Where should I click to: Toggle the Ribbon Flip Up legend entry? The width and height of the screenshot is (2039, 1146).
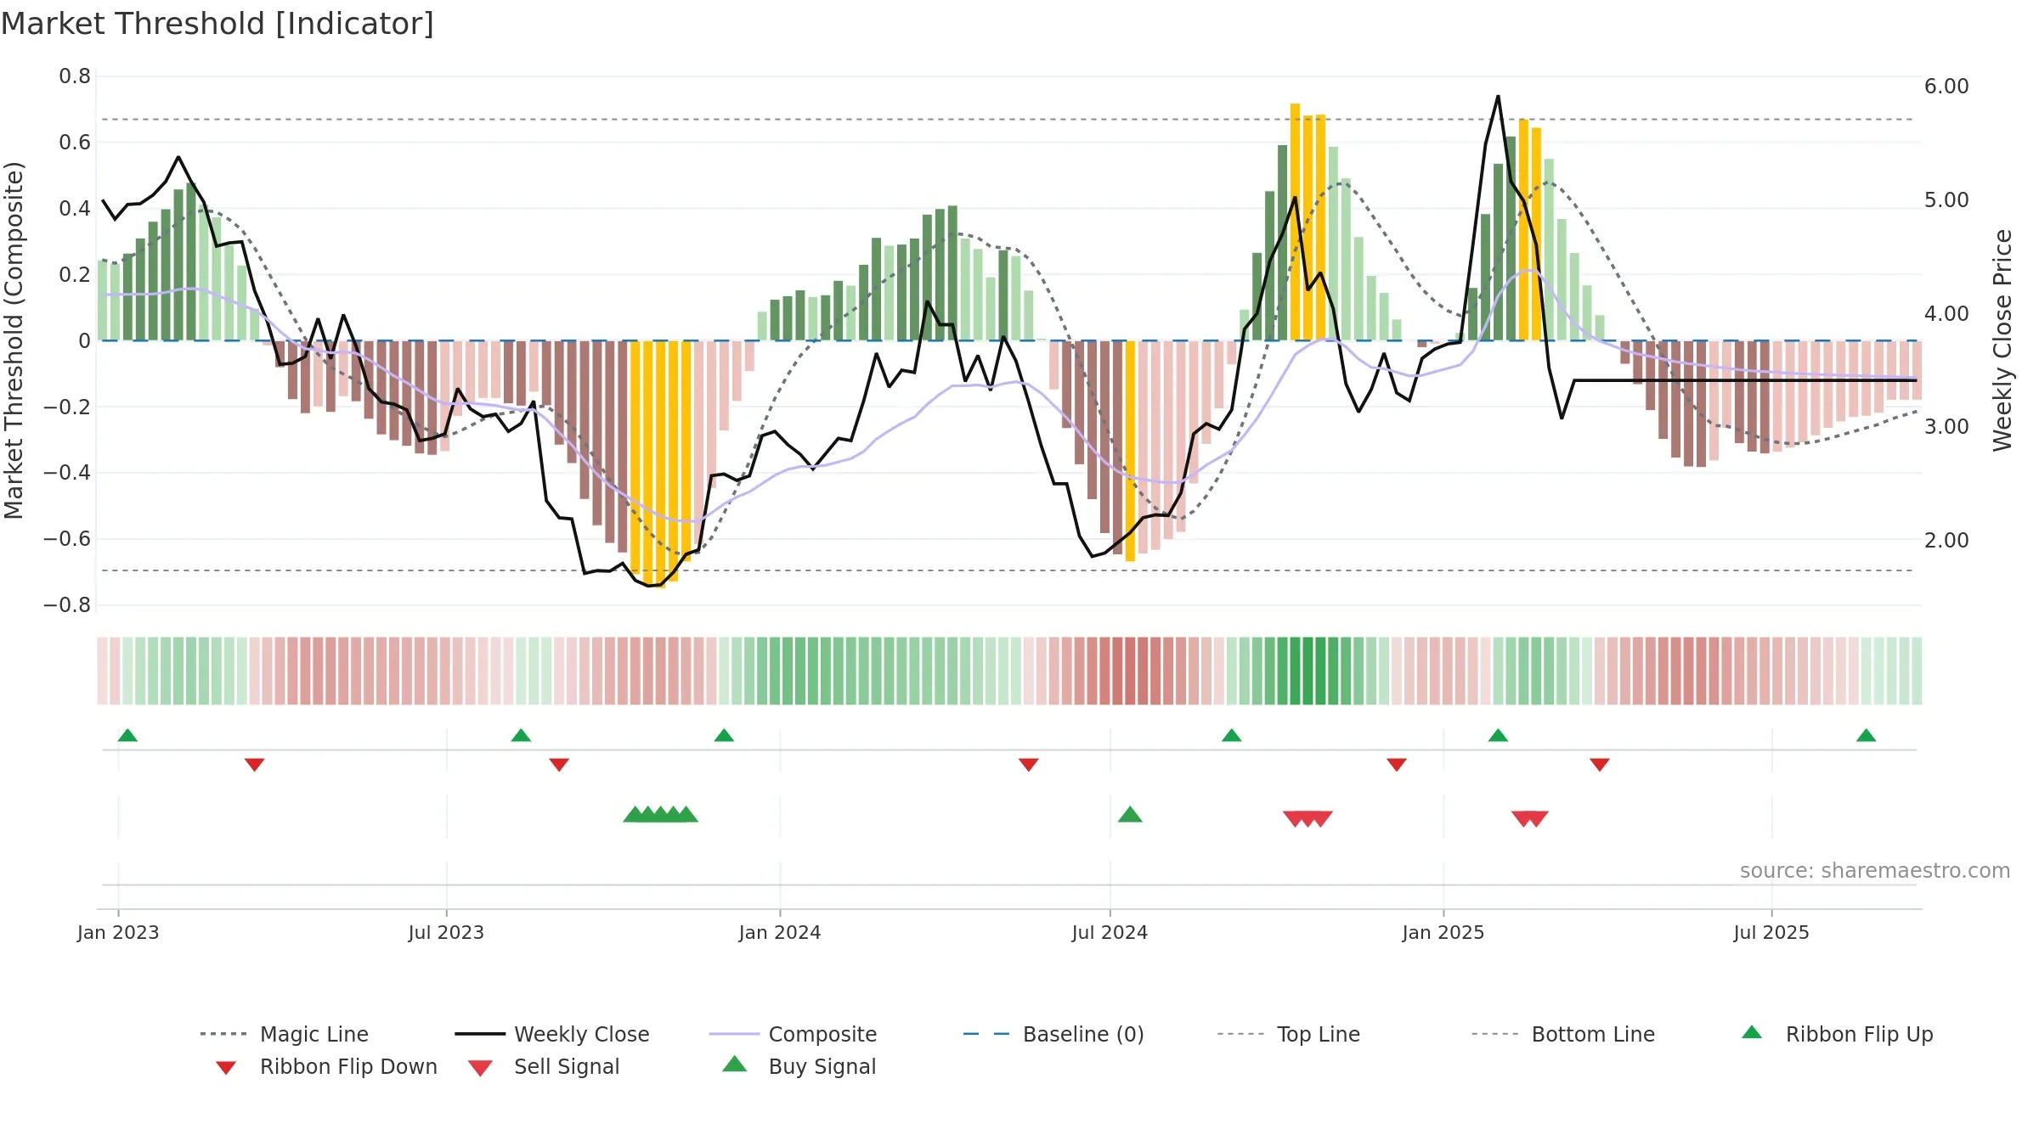(1838, 1034)
